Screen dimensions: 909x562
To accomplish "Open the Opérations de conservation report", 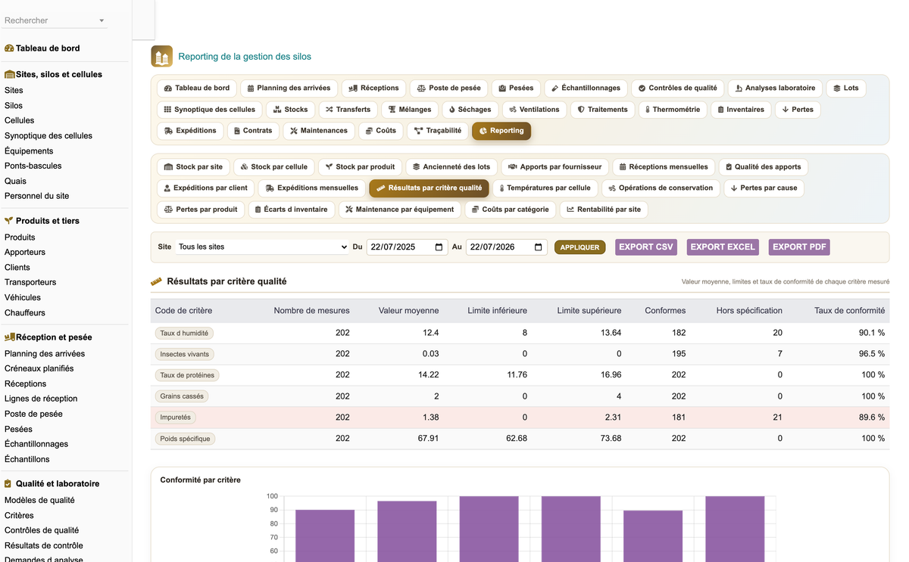I will click(660, 188).
